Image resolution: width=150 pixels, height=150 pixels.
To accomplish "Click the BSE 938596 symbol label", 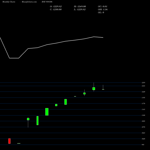I will click(x=47, y=2).
